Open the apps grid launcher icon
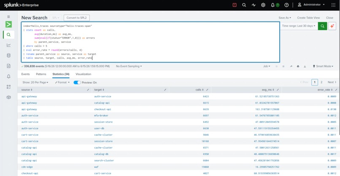This screenshot has height=176, width=340. (333, 5)
